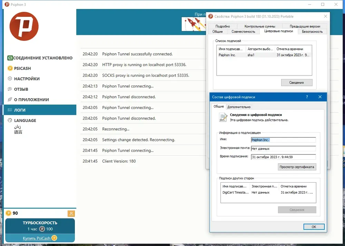Click the signature help question mark
Viewport: 345px width, 246px height.
click(307, 97)
